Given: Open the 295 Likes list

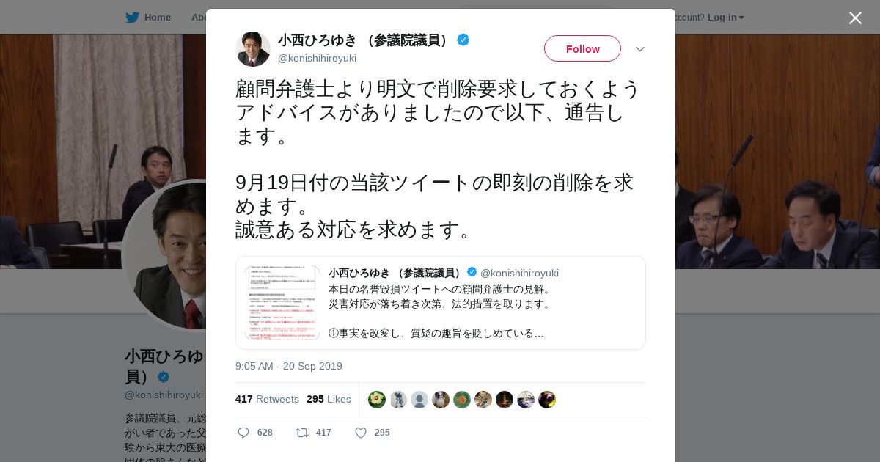Looking at the screenshot, I should (x=329, y=399).
